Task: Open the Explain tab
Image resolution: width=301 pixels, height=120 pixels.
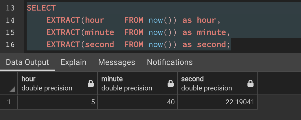Action: (74, 62)
